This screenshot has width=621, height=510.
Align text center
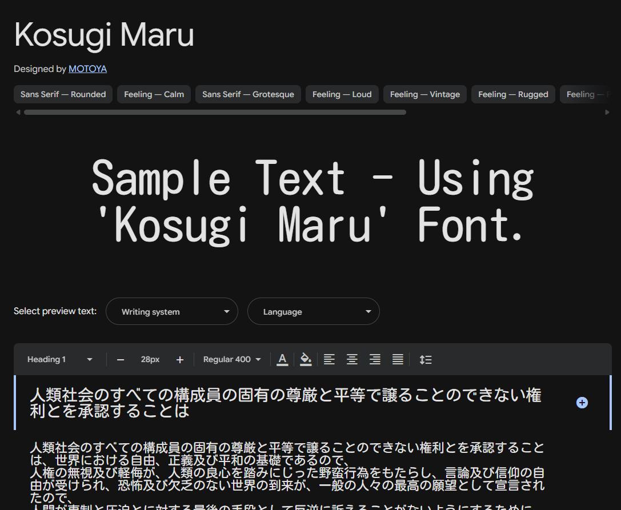click(352, 360)
